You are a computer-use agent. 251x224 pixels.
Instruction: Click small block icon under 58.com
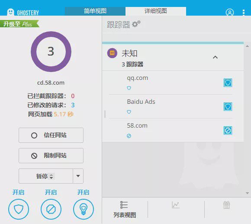pyautogui.click(x=129, y=136)
